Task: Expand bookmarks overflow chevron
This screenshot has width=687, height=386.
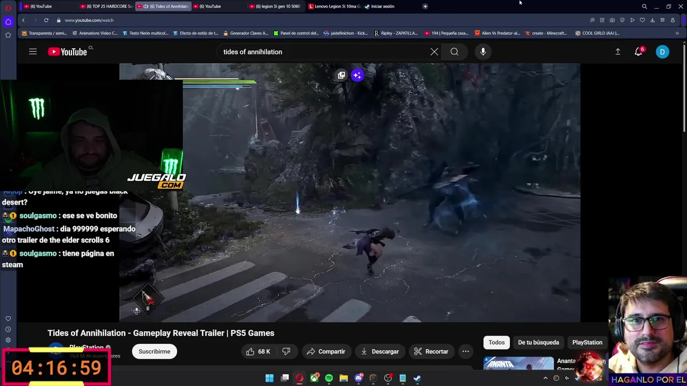Action: [677, 33]
